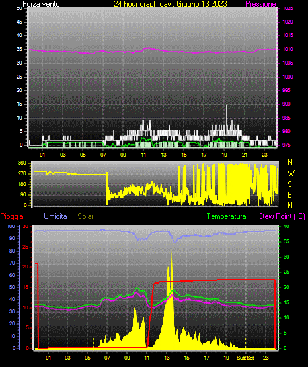Click the blue 'Umidita' legend label
This screenshot has width=308, height=367.
click(x=56, y=216)
